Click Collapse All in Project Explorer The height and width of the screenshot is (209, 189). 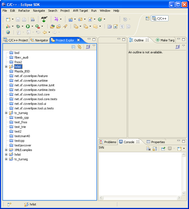(x=73, y=47)
